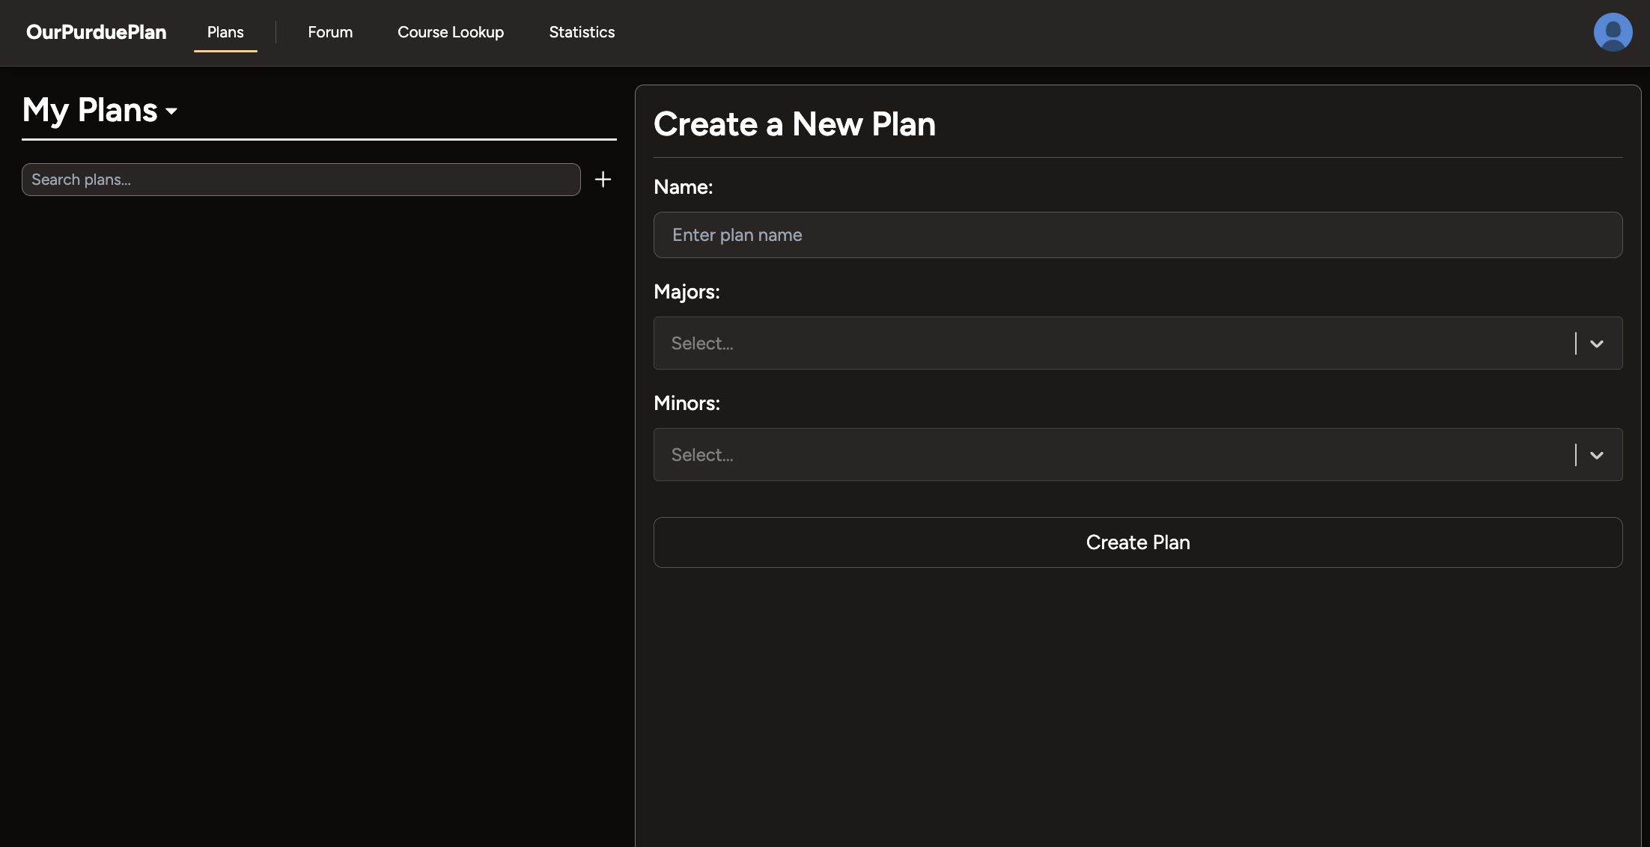
Task: Open the Statistics page
Action: [x=582, y=32]
